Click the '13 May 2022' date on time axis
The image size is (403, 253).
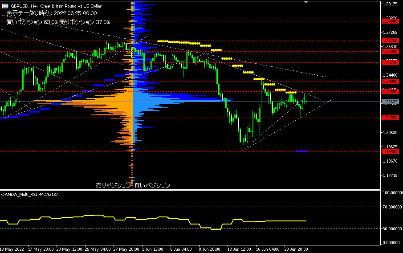12,249
